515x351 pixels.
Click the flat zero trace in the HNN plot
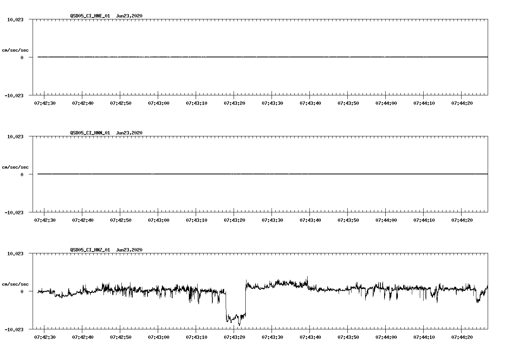pyautogui.click(x=263, y=174)
